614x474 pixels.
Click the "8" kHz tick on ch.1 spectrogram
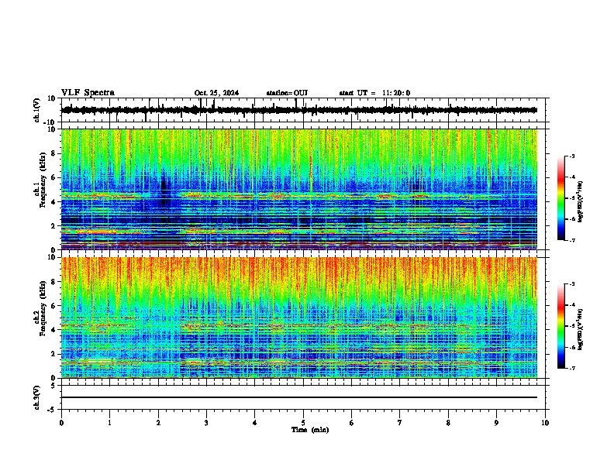[x=54, y=153]
